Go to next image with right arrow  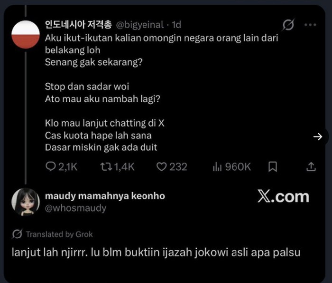pyautogui.click(x=318, y=137)
